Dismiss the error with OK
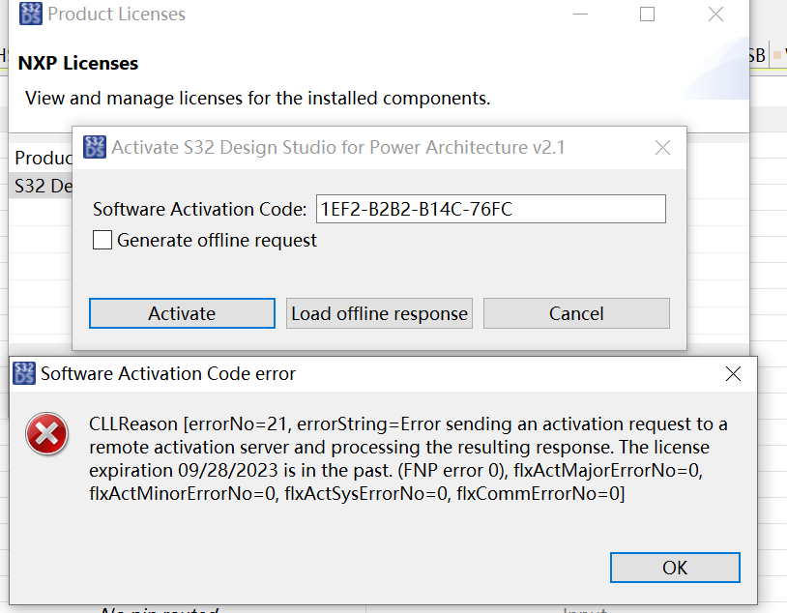The height and width of the screenshot is (613, 787). point(674,568)
